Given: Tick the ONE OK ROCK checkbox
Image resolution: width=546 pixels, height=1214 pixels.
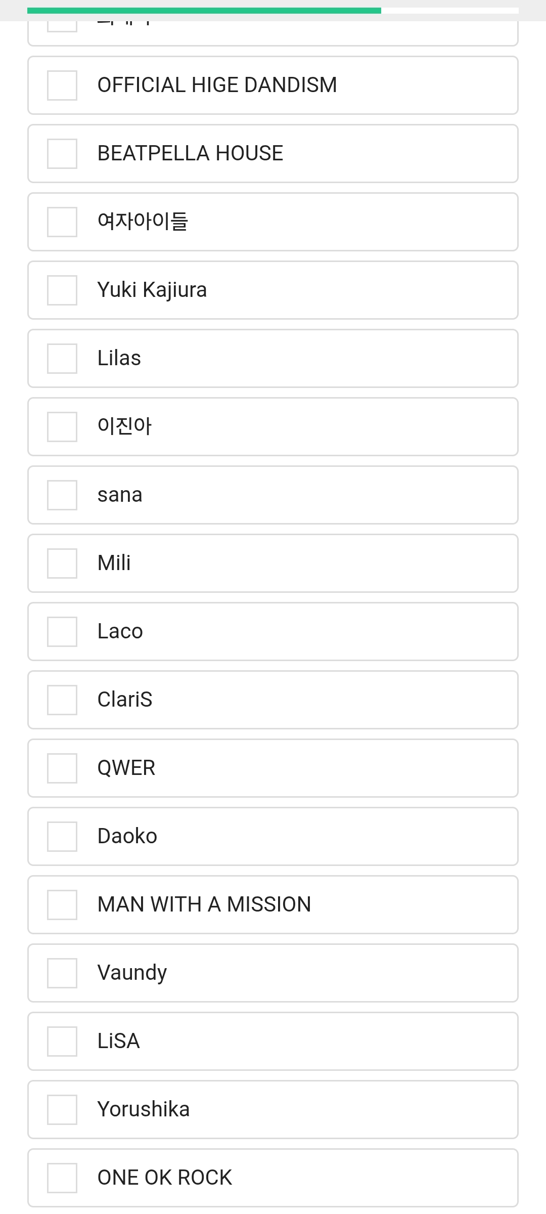Looking at the screenshot, I should coord(62,1178).
